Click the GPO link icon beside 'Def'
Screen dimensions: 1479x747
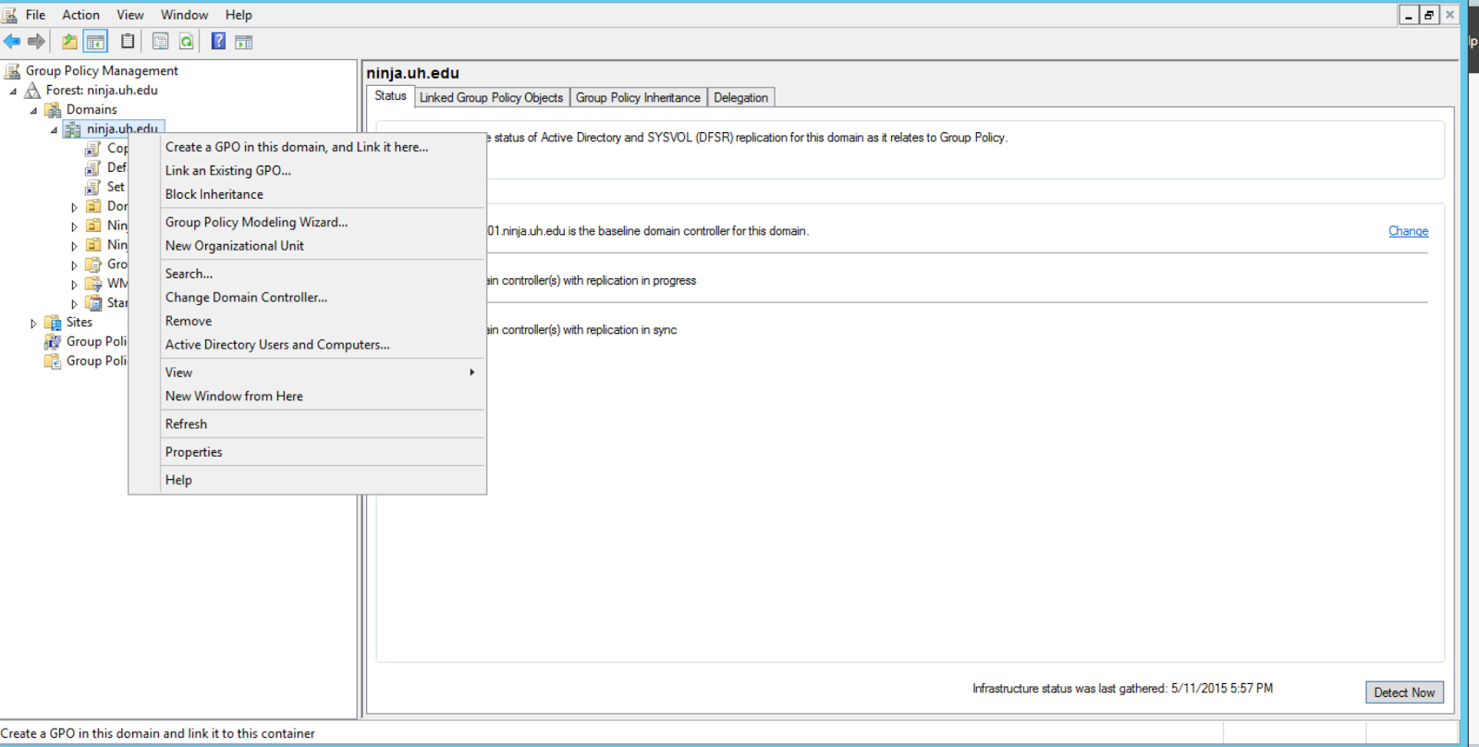(93, 168)
